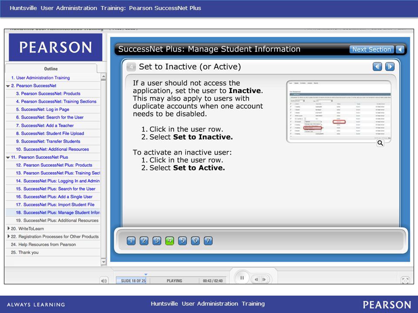Collapse the Pearson SuccessNet outline section

coord(8,86)
